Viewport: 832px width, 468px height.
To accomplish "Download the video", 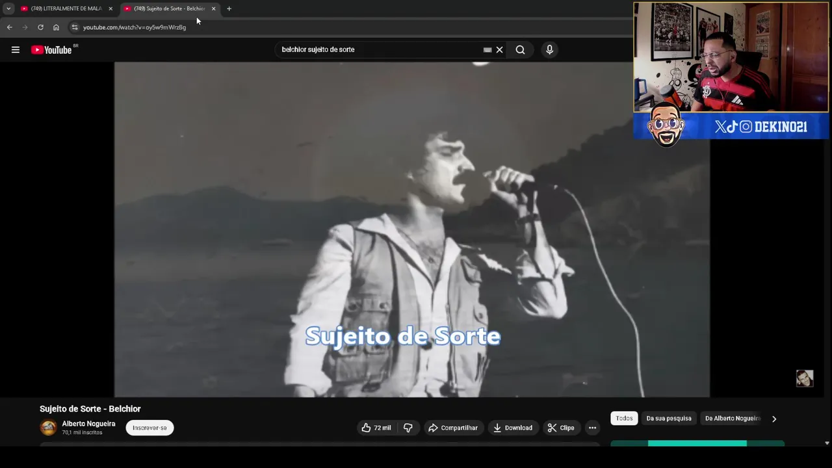I will coord(513,428).
